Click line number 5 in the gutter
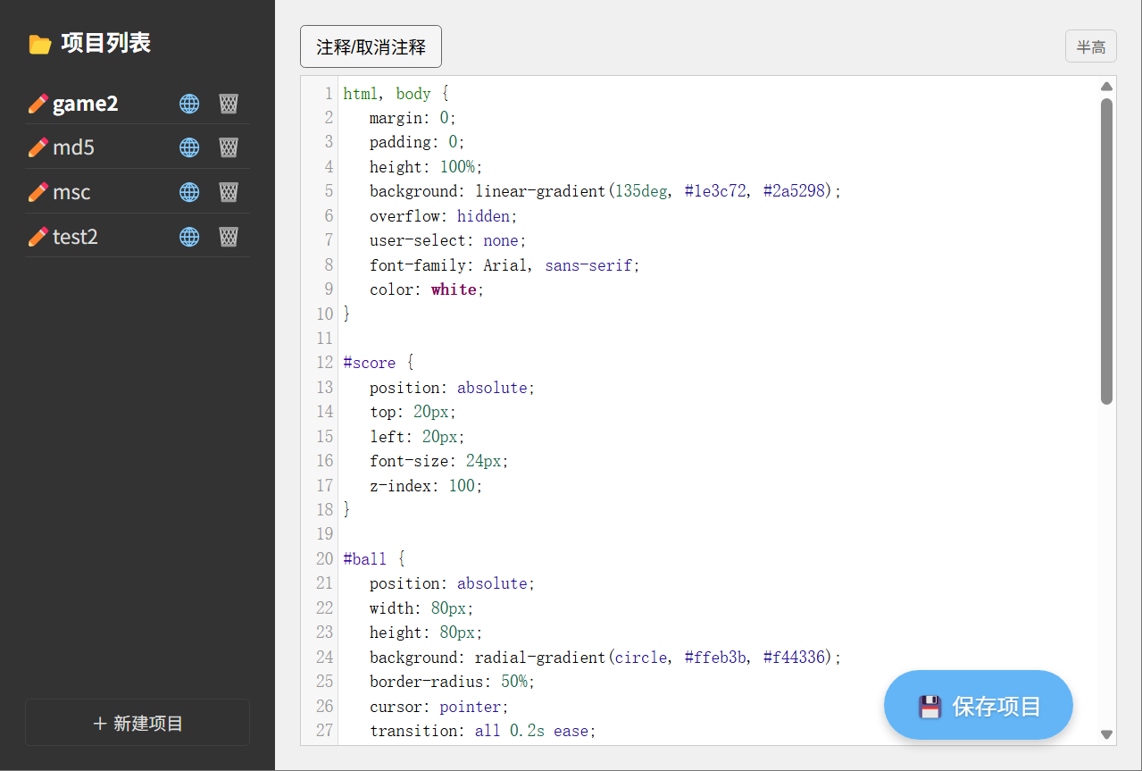The height and width of the screenshot is (771, 1142). click(x=329, y=191)
